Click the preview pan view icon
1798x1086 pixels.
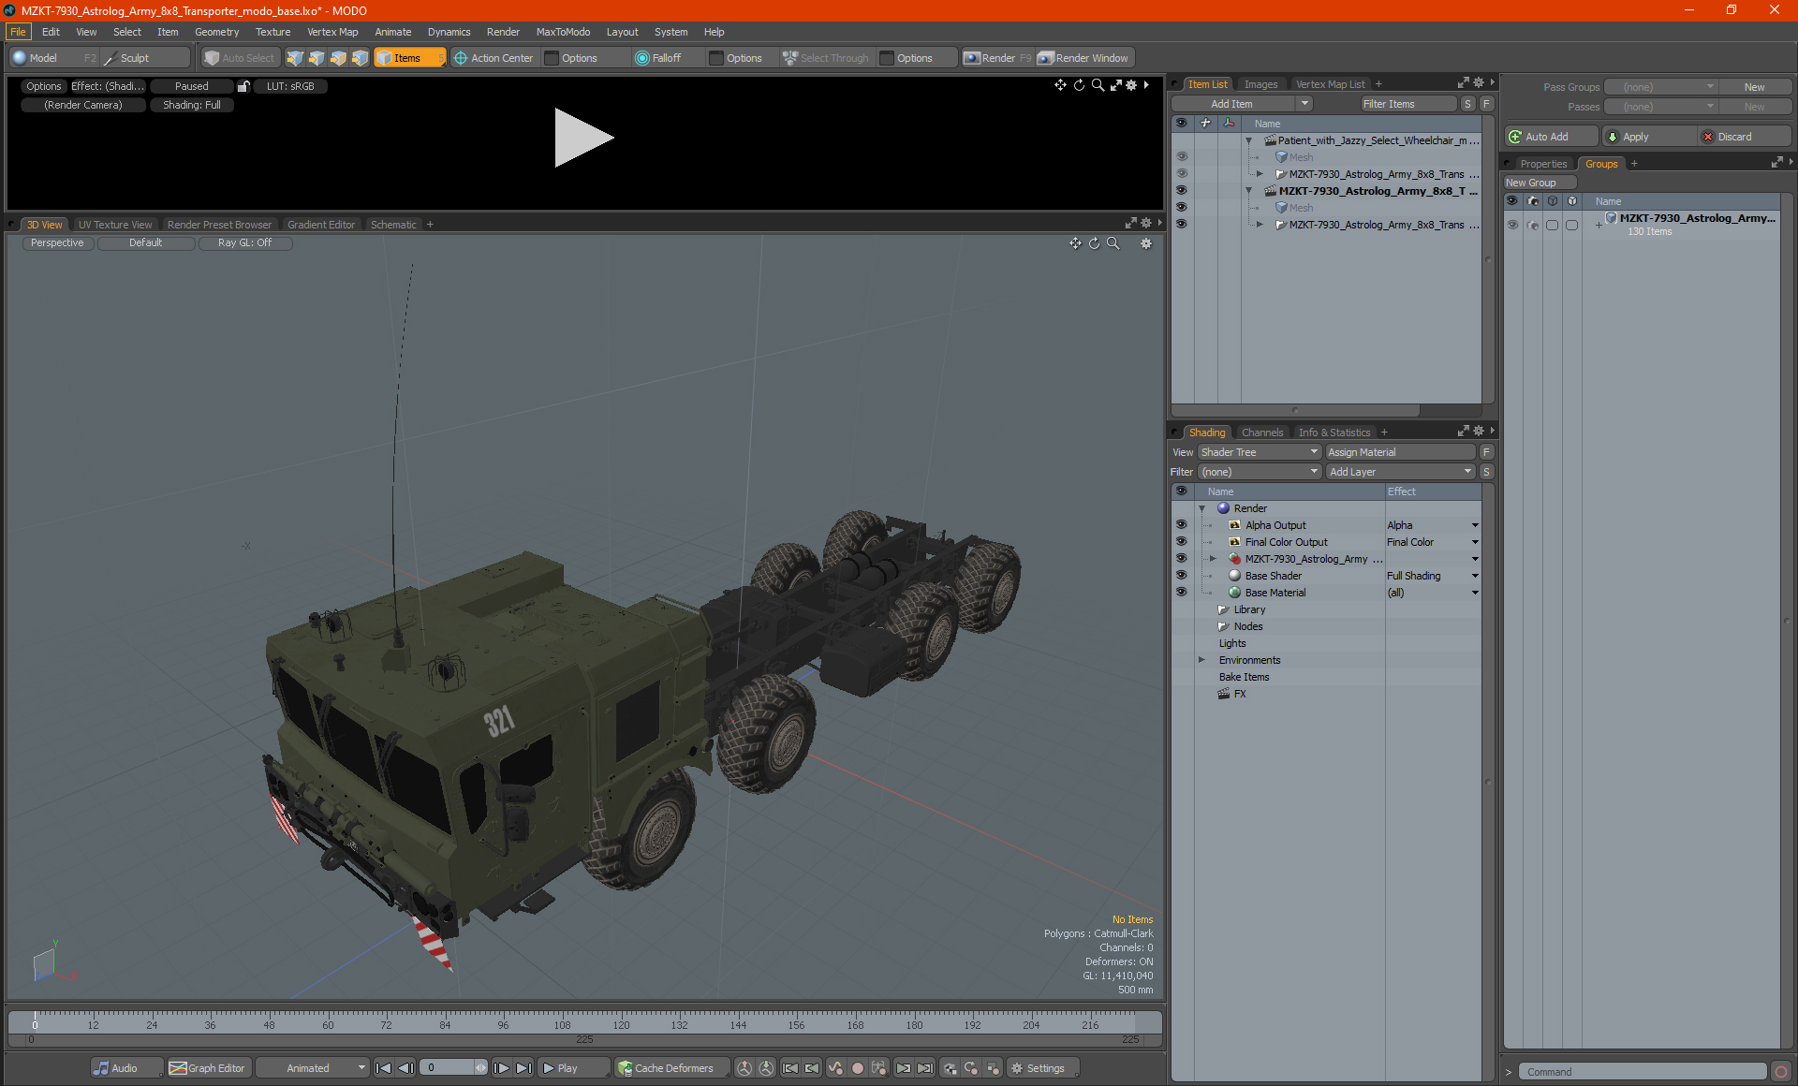[1060, 85]
